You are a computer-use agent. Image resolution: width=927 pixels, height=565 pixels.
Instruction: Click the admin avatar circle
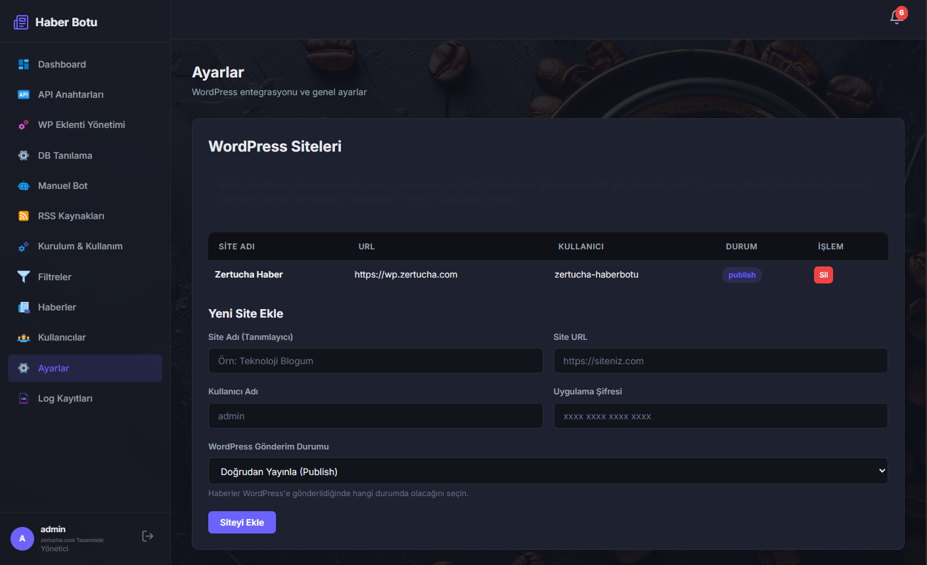click(22, 538)
